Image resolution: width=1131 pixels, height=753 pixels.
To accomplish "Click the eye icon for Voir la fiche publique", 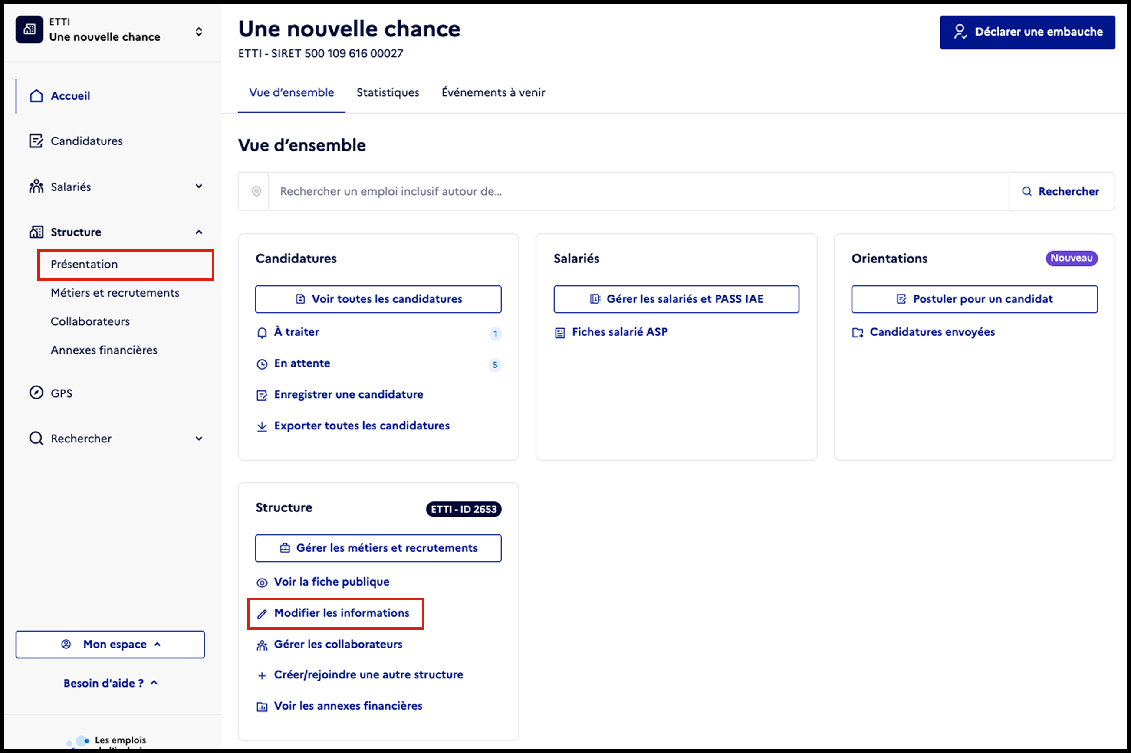I will click(x=262, y=583).
